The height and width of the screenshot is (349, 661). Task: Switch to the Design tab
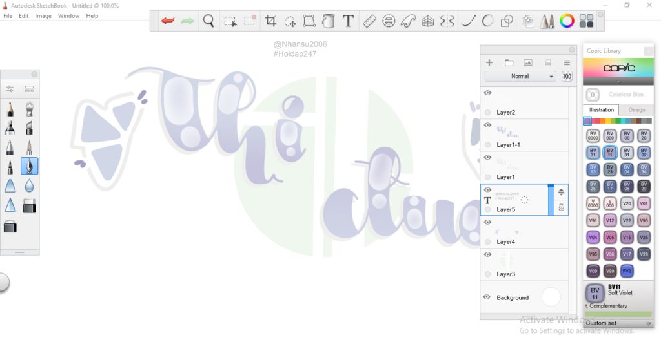coord(636,109)
